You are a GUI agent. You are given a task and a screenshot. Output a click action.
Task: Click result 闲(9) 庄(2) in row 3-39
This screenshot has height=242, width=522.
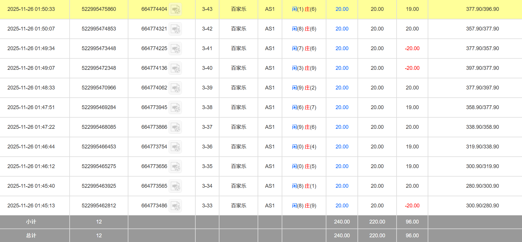click(x=304, y=88)
